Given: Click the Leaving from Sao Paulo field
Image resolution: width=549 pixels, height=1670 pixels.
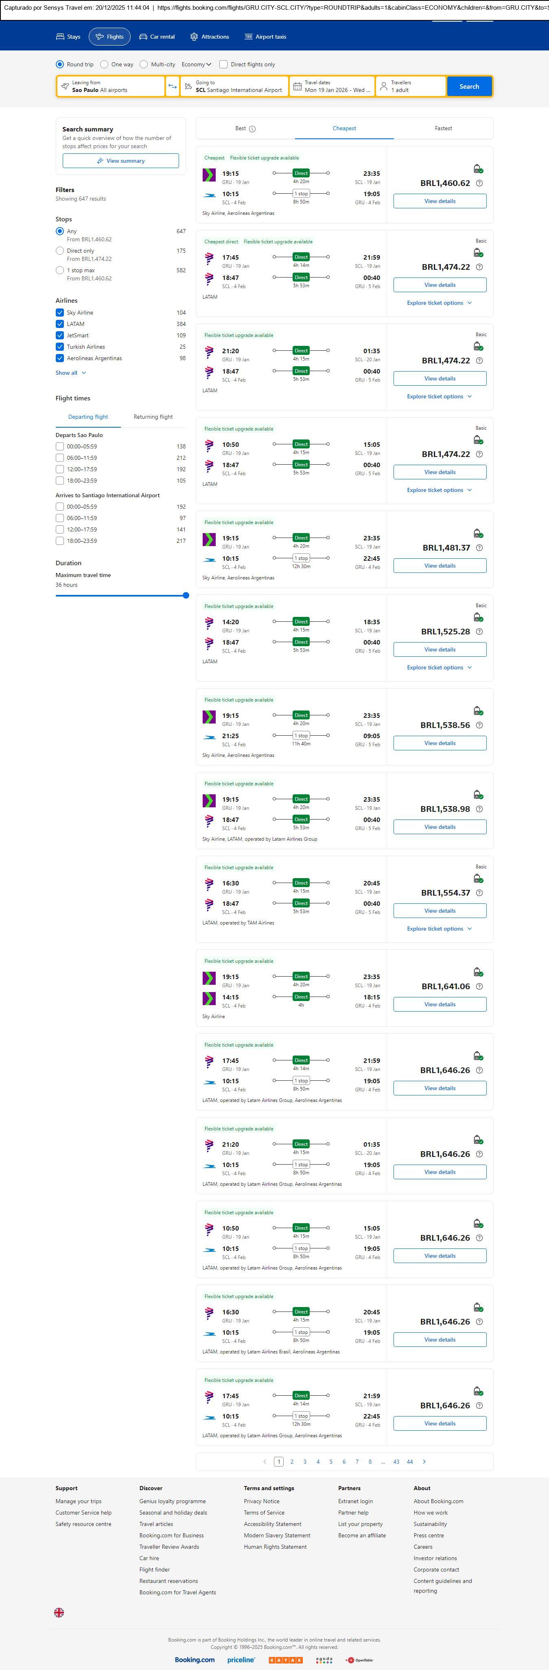Looking at the screenshot, I should [110, 86].
